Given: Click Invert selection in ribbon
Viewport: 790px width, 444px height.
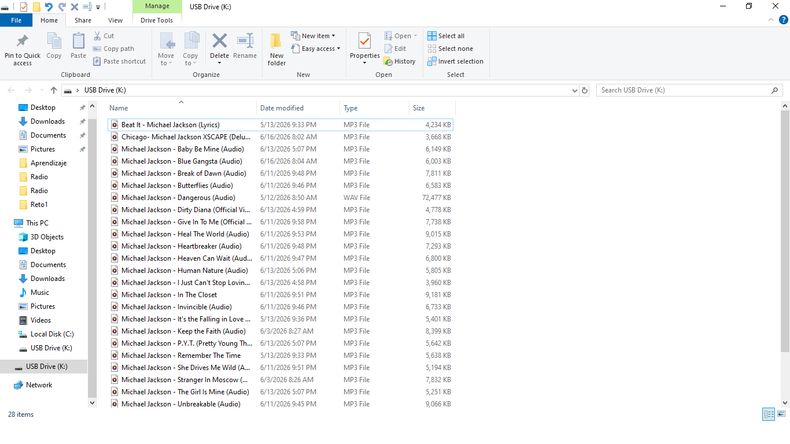Looking at the screenshot, I should [x=455, y=61].
